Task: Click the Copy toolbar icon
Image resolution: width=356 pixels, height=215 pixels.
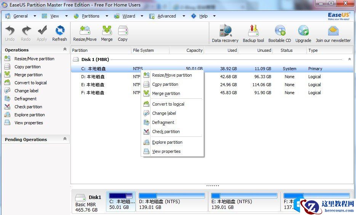Action: coord(123,30)
